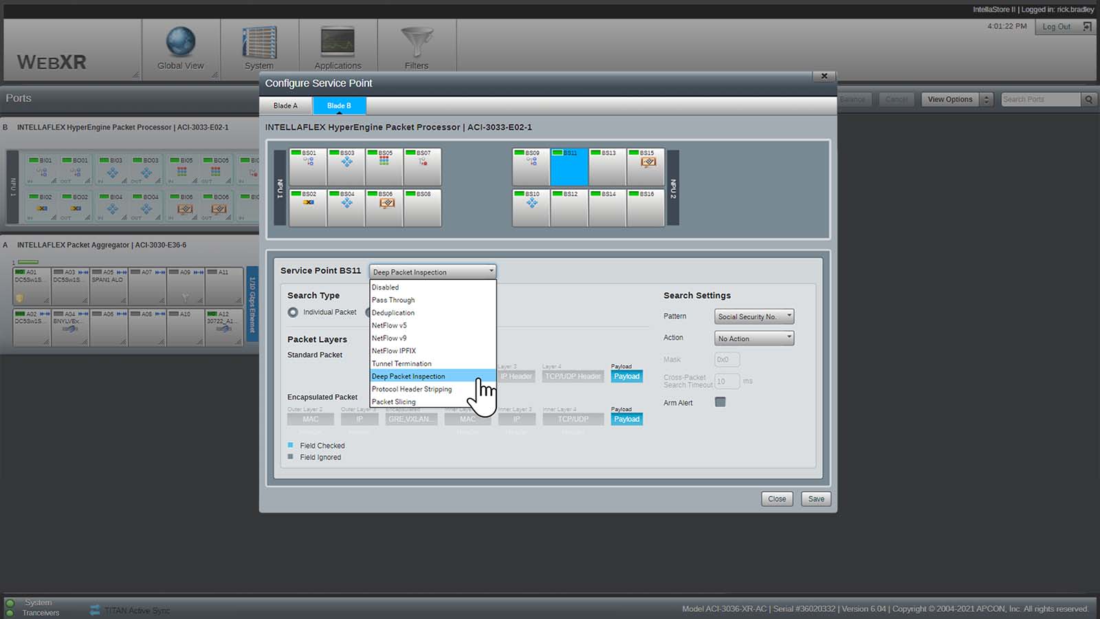Image resolution: width=1100 pixels, height=619 pixels.
Task: Click aggregator port A12
Action: (223, 327)
